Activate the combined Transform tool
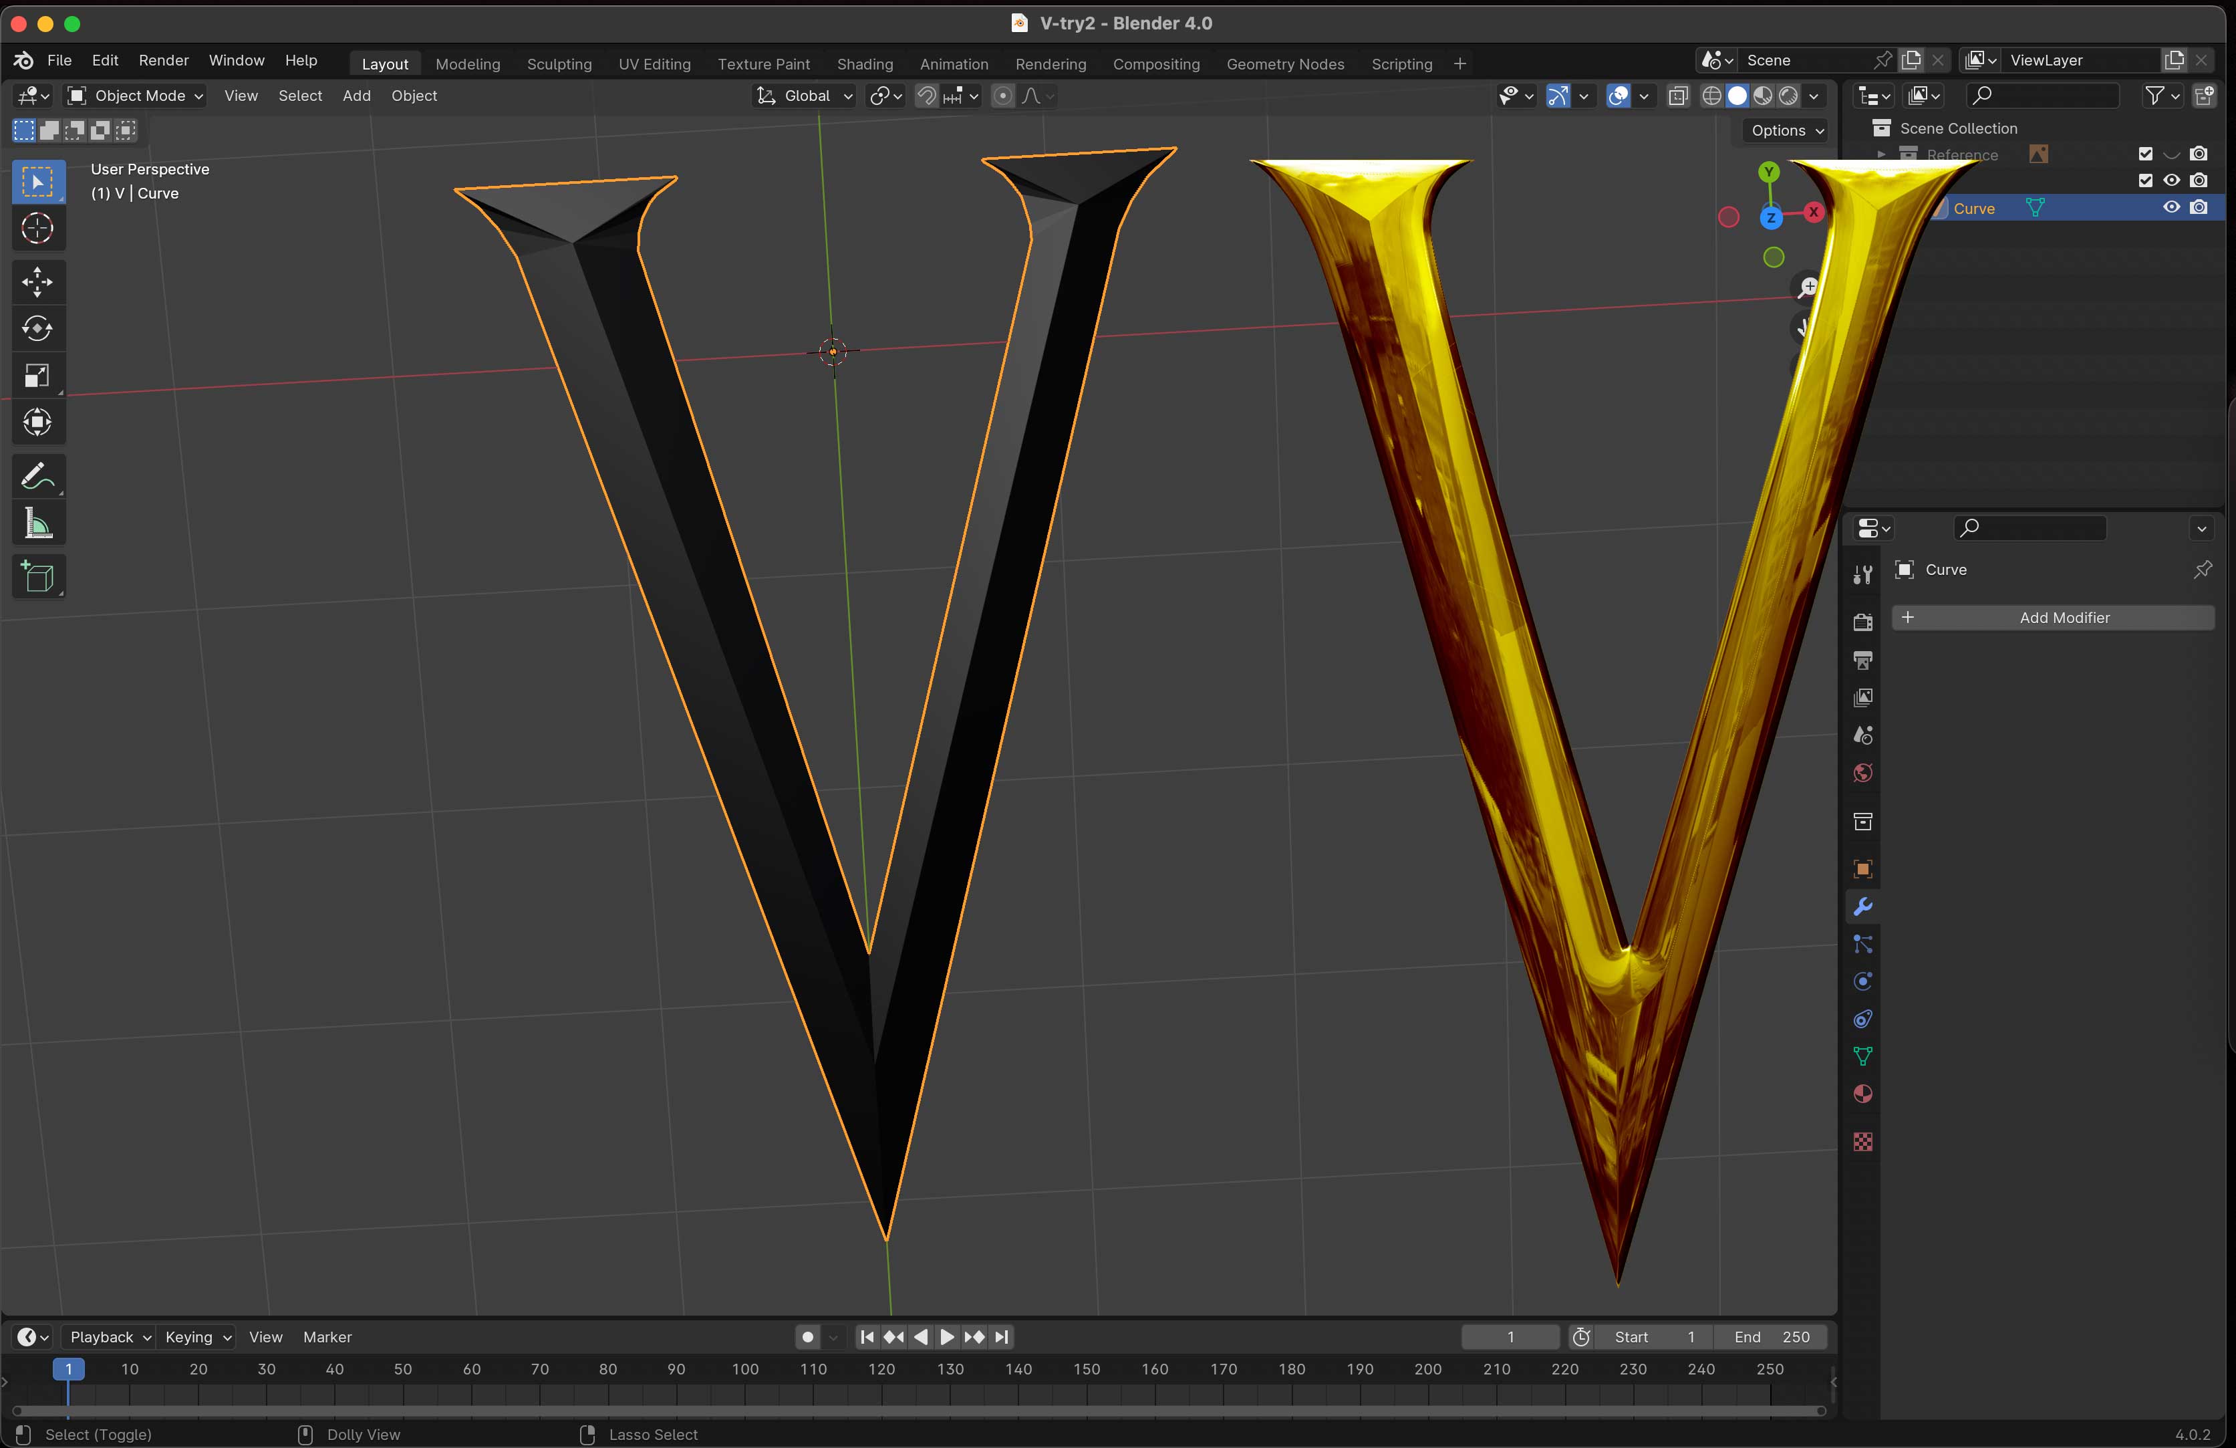The height and width of the screenshot is (1448, 2236). click(37, 422)
